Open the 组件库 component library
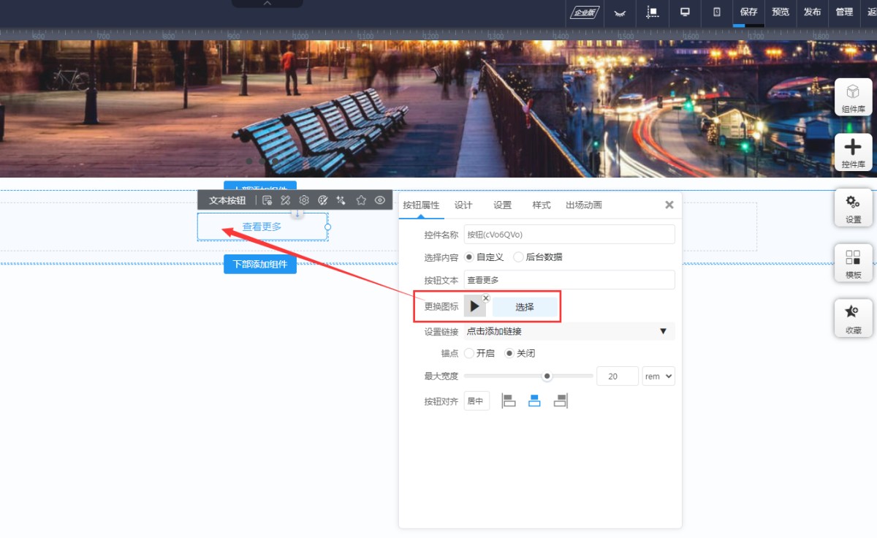This screenshot has height=538, width=877. 853,96
